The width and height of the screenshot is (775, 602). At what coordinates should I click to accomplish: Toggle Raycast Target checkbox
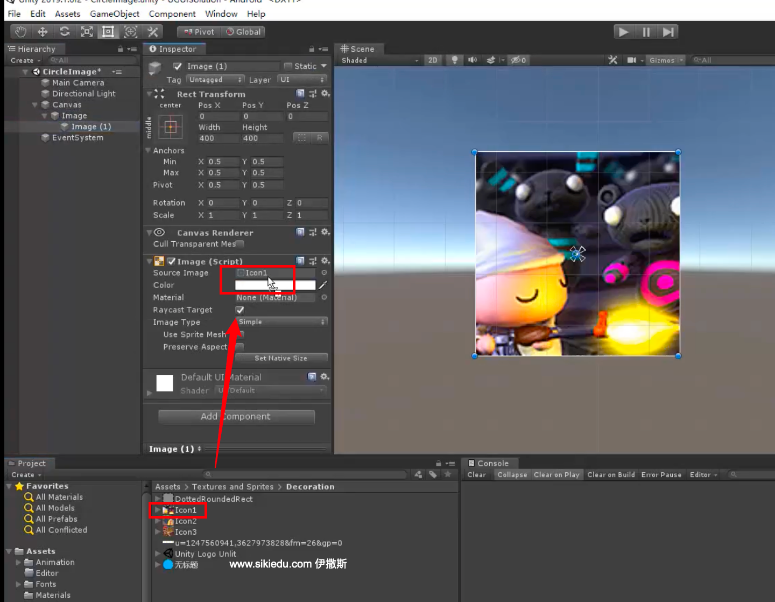[239, 310]
